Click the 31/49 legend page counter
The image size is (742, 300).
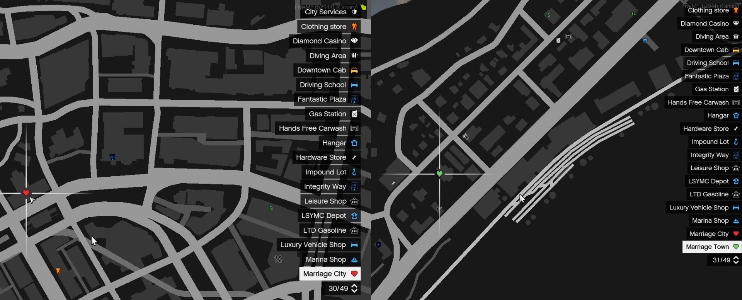[x=721, y=260]
